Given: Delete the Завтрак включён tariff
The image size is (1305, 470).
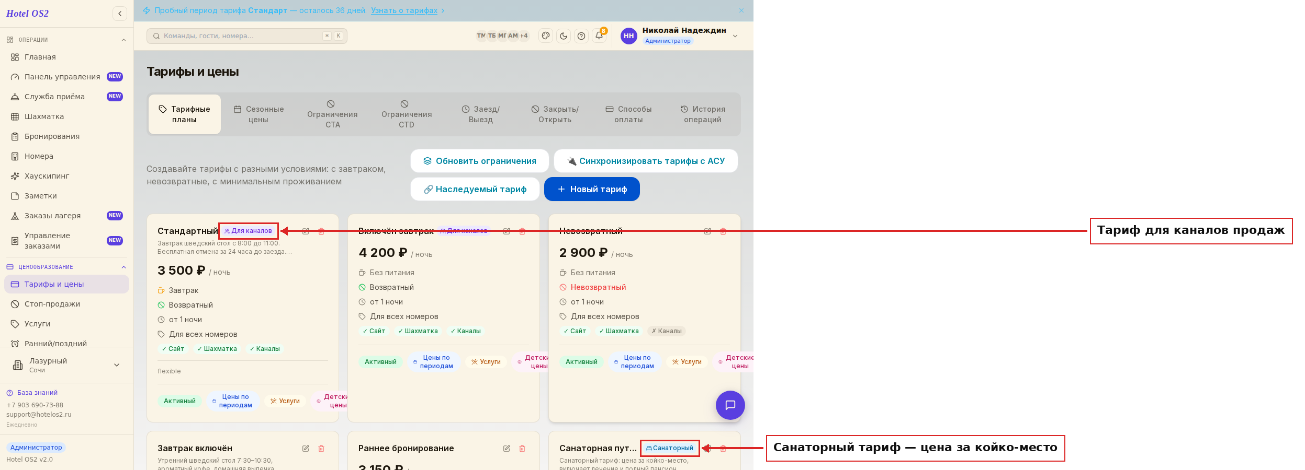Looking at the screenshot, I should 321,448.
